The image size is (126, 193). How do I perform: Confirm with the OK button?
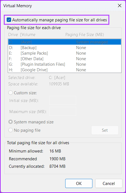coord(79,184)
